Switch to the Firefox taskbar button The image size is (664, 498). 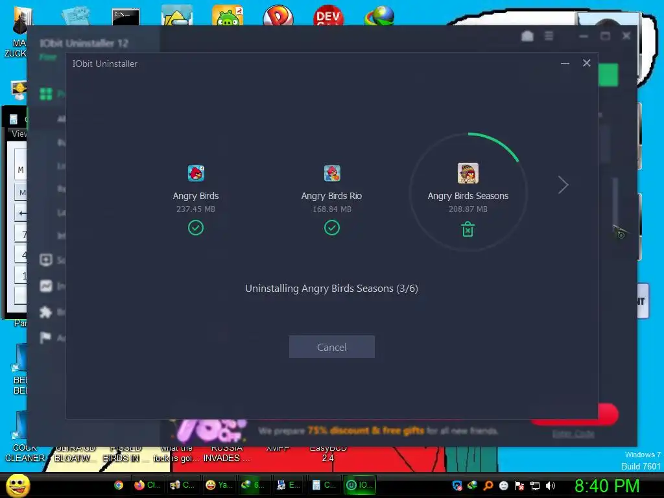[147, 485]
